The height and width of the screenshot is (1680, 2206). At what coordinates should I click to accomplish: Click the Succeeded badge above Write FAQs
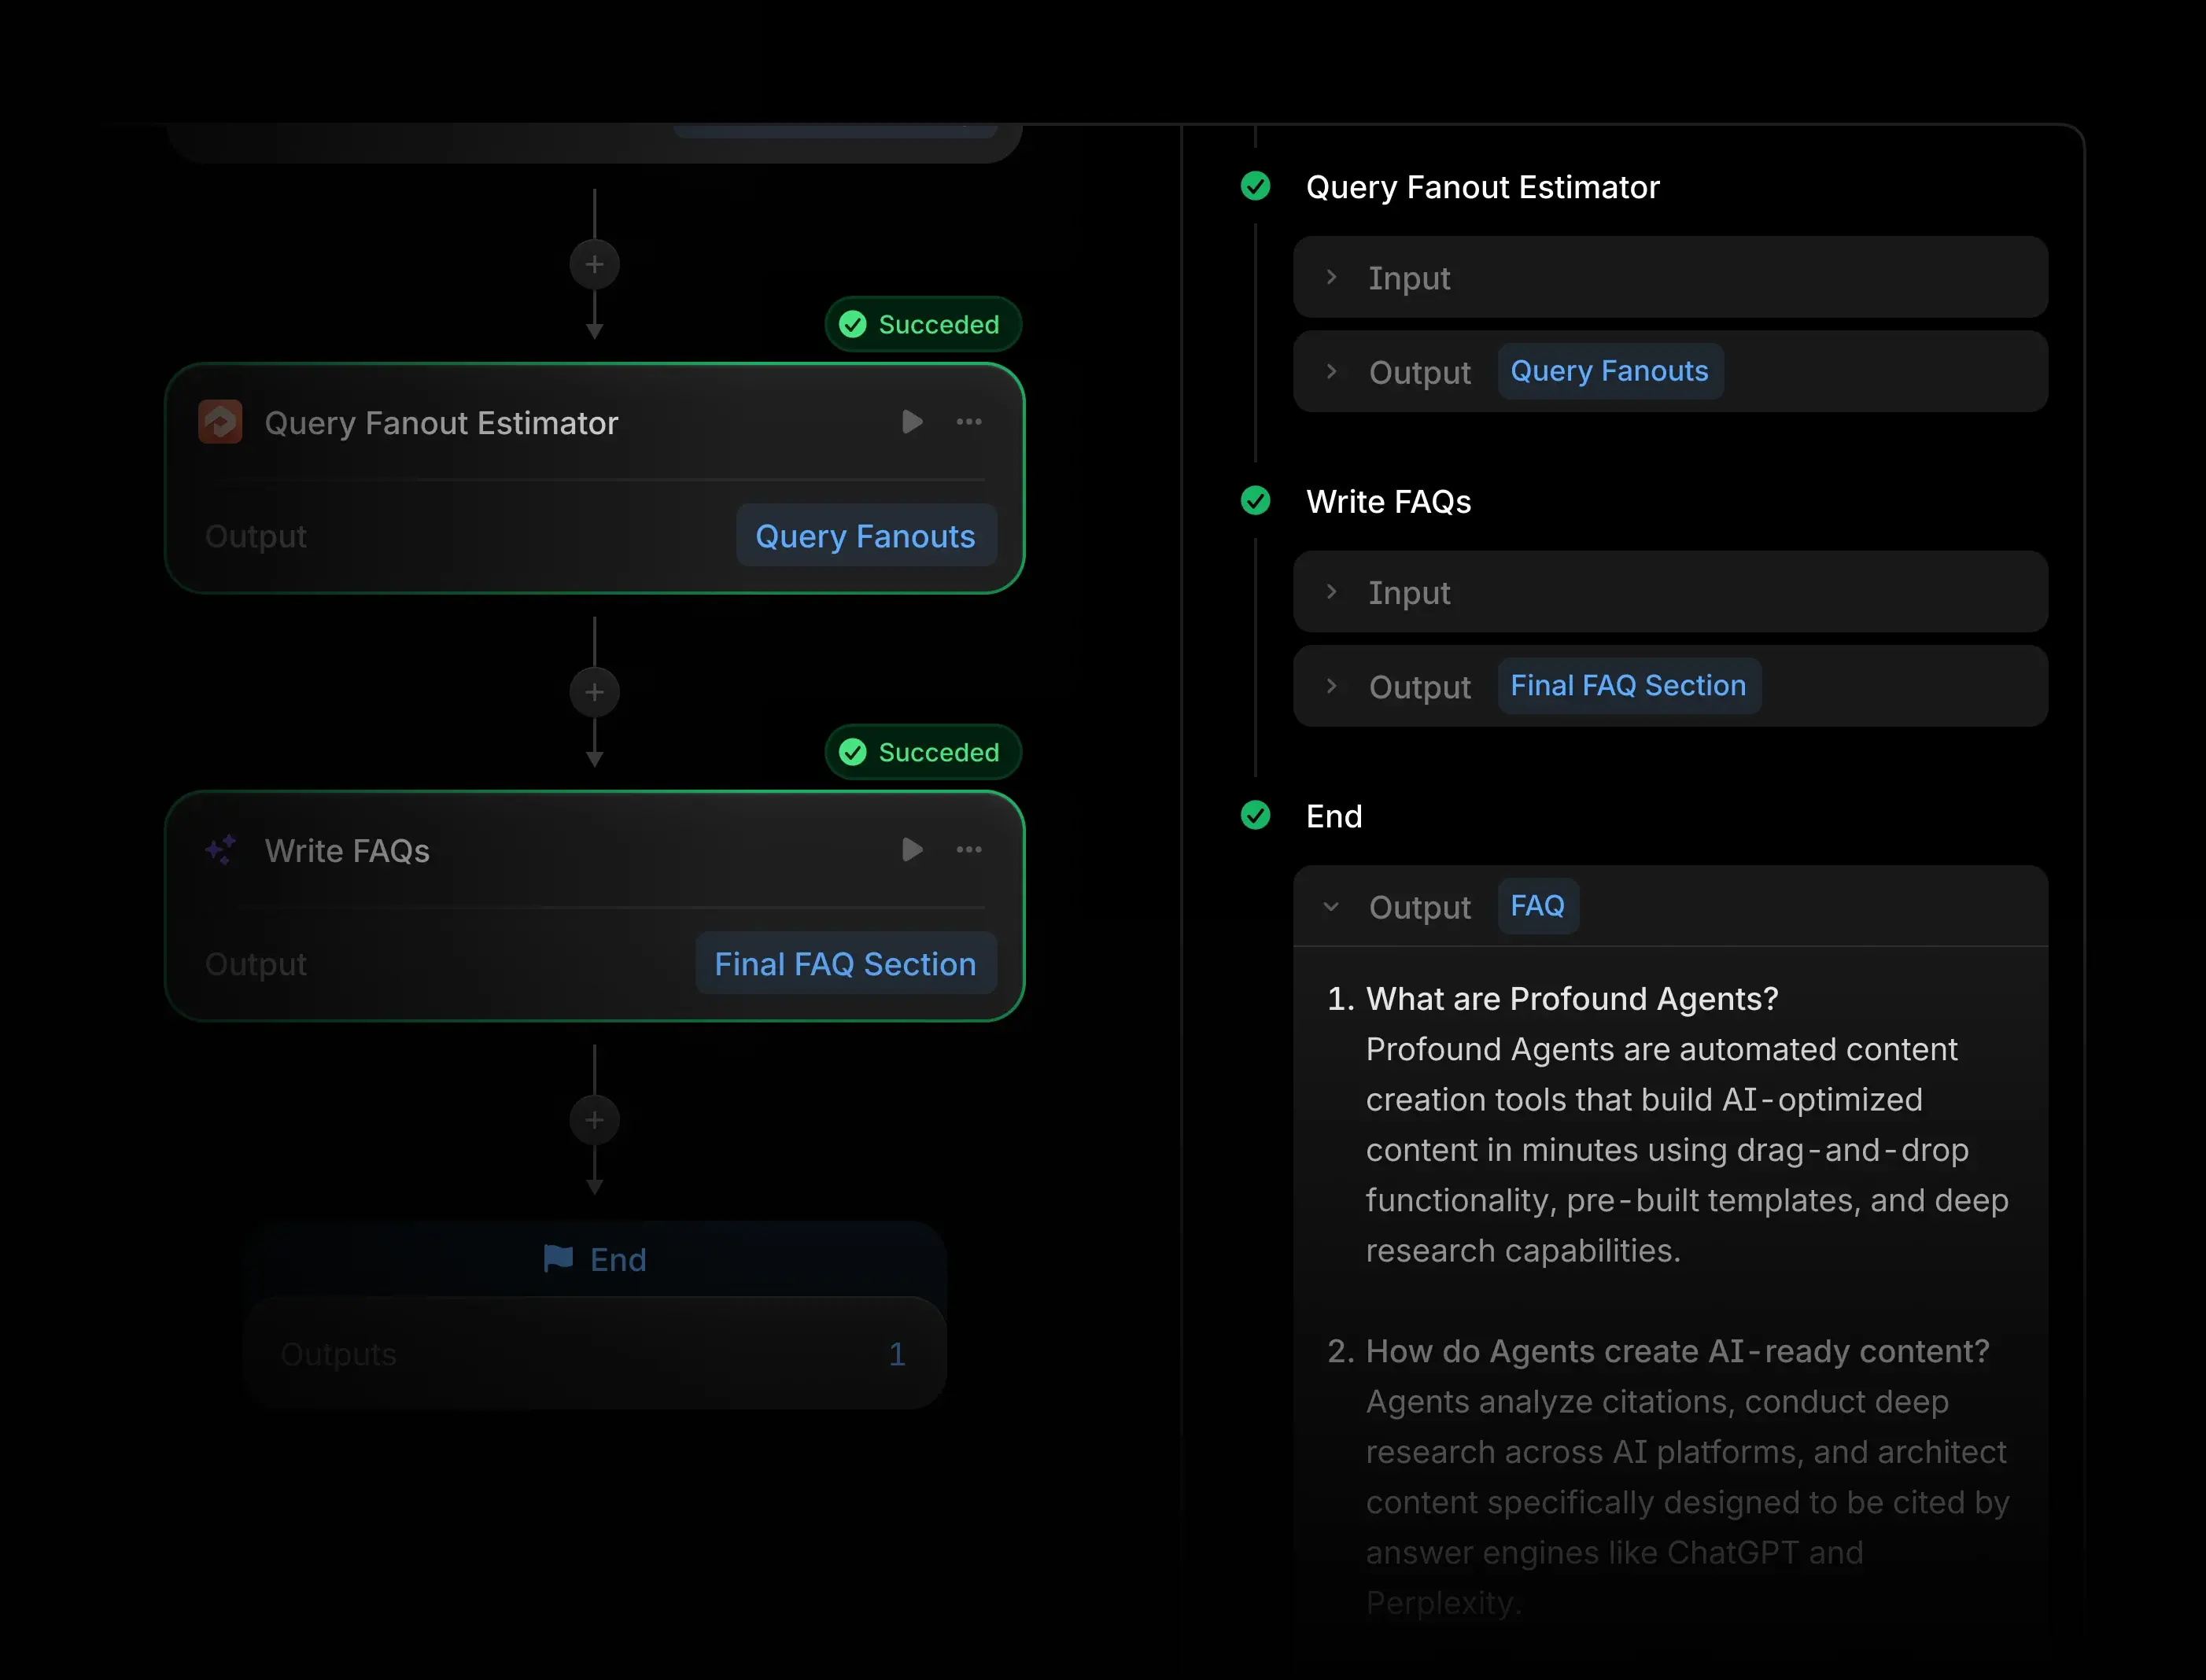tap(921, 752)
